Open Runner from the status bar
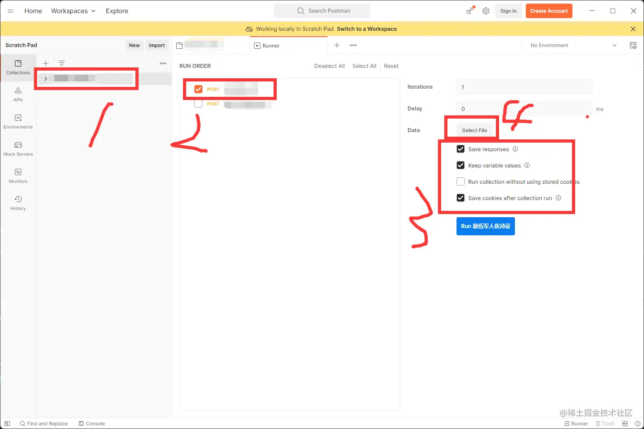644x429 pixels. coord(576,424)
